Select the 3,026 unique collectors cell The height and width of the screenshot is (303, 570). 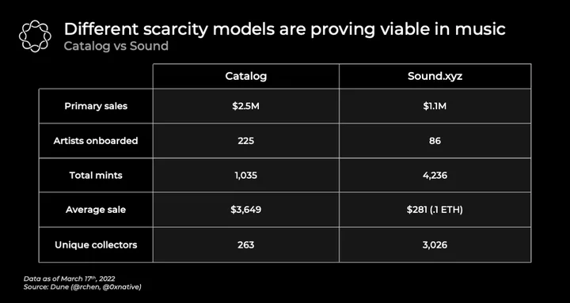point(435,245)
